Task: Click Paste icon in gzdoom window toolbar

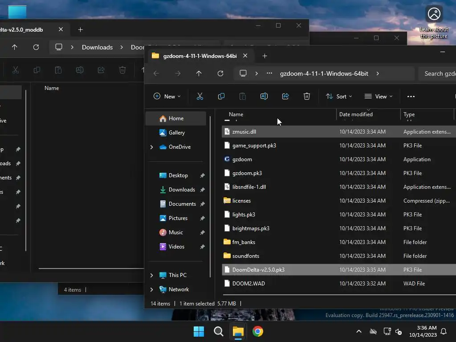Action: (x=243, y=96)
